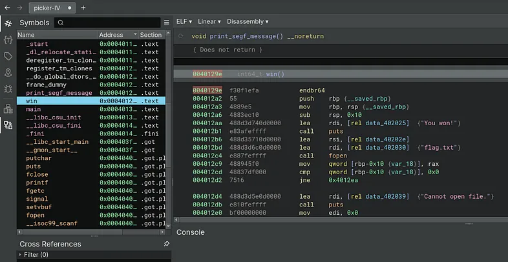This screenshot has height=262, width=508.
Task: Follow data_402039 Cannot open file reference
Action: point(386,196)
